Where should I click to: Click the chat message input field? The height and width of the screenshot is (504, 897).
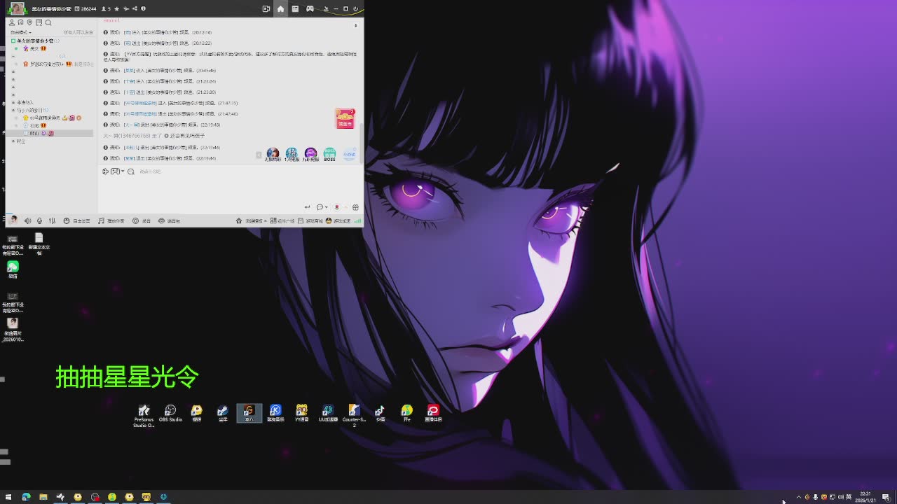224,185
